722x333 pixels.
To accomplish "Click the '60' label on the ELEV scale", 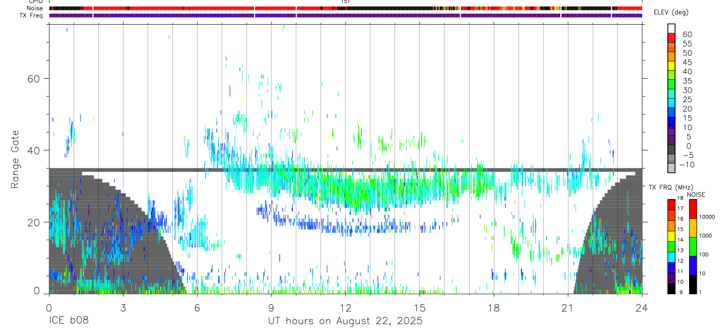I will point(686,35).
